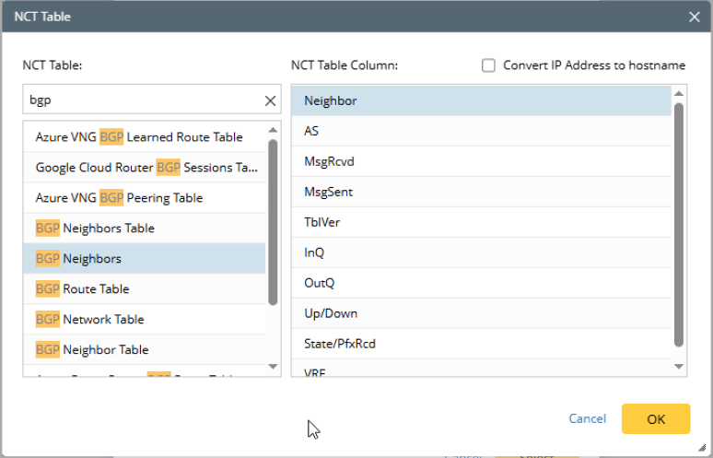Choose Azure VNG BGP Peering Table entry
713x458 pixels.
pyautogui.click(x=119, y=198)
